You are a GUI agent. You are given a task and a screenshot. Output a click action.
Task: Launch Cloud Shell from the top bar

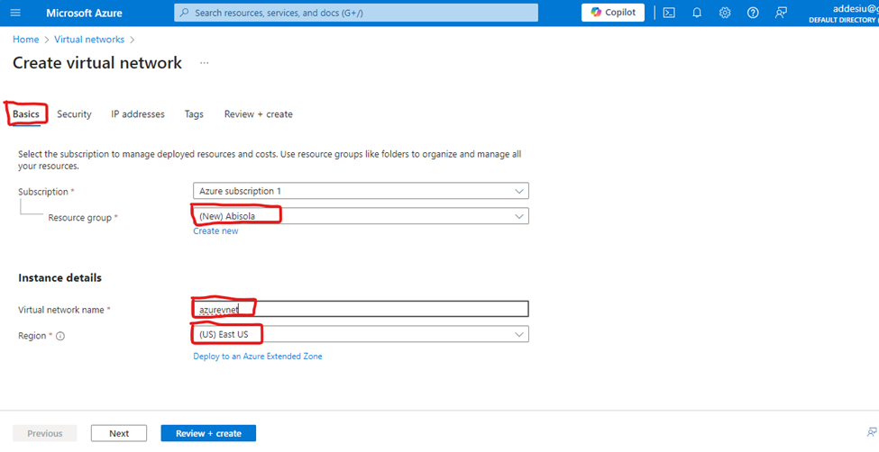click(669, 13)
